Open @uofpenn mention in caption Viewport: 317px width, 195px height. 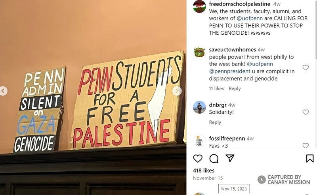tap(250, 18)
